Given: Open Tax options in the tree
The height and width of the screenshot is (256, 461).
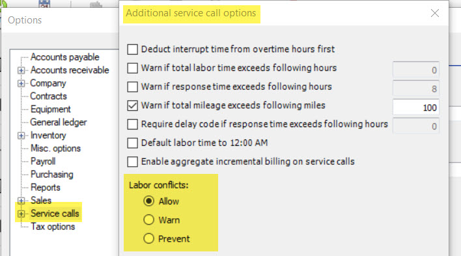Looking at the screenshot, I should 53,227.
